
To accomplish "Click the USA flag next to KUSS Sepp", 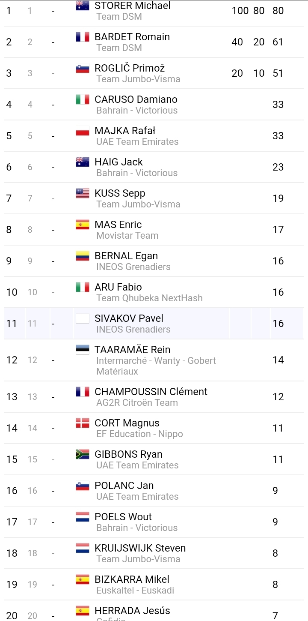I will (x=83, y=193).
